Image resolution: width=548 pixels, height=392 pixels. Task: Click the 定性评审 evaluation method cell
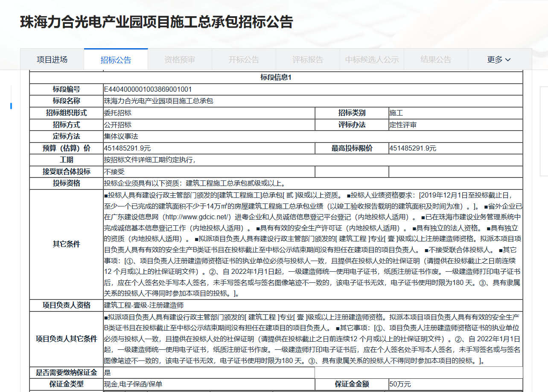click(x=403, y=125)
